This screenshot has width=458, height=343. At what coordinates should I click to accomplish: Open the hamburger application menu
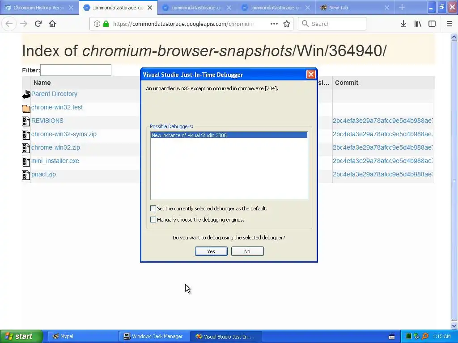tap(449, 24)
